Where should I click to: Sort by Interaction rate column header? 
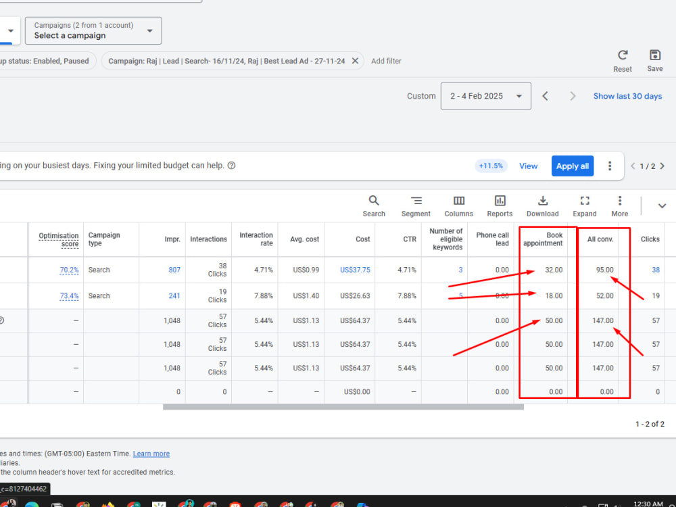coord(256,239)
